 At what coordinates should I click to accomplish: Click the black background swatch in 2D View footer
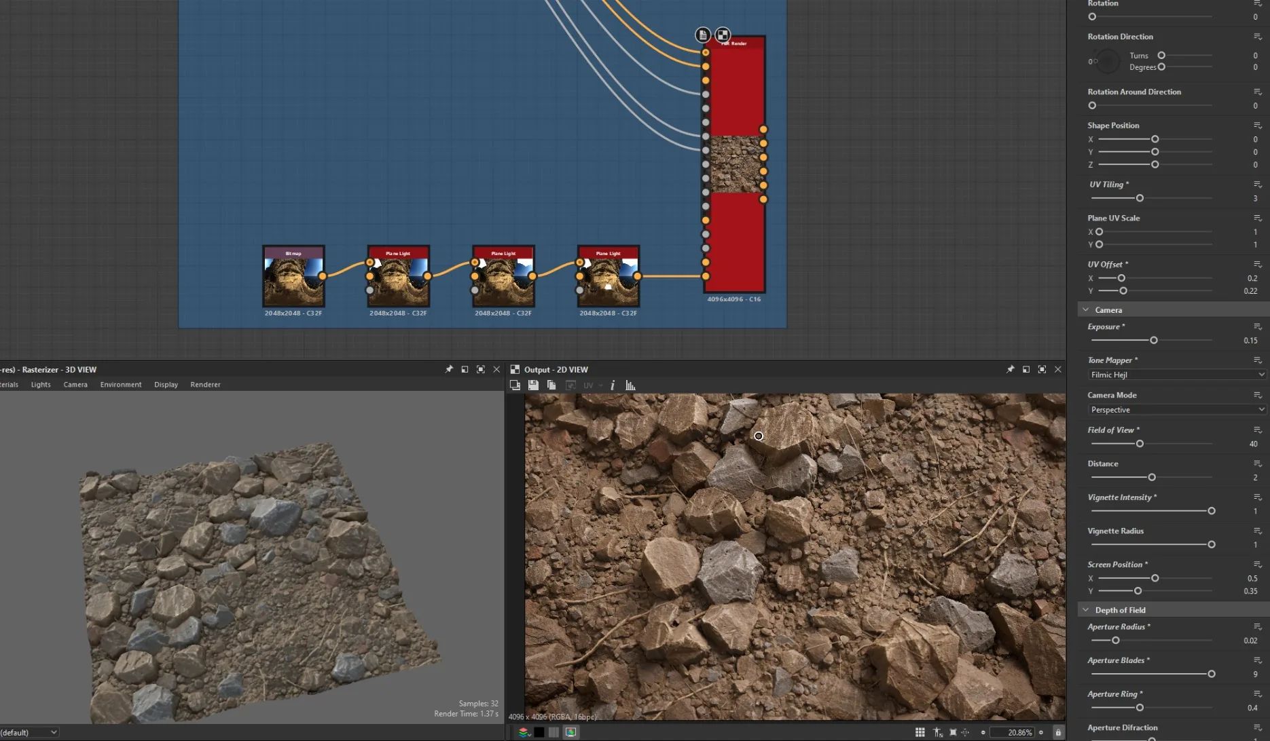coord(539,732)
